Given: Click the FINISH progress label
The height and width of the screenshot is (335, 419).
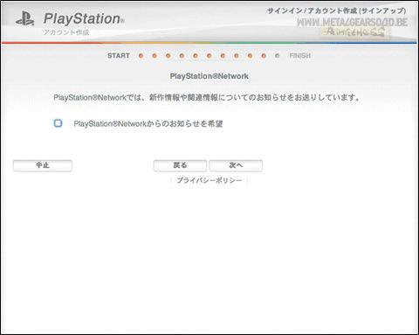Looking at the screenshot, I should point(300,56).
